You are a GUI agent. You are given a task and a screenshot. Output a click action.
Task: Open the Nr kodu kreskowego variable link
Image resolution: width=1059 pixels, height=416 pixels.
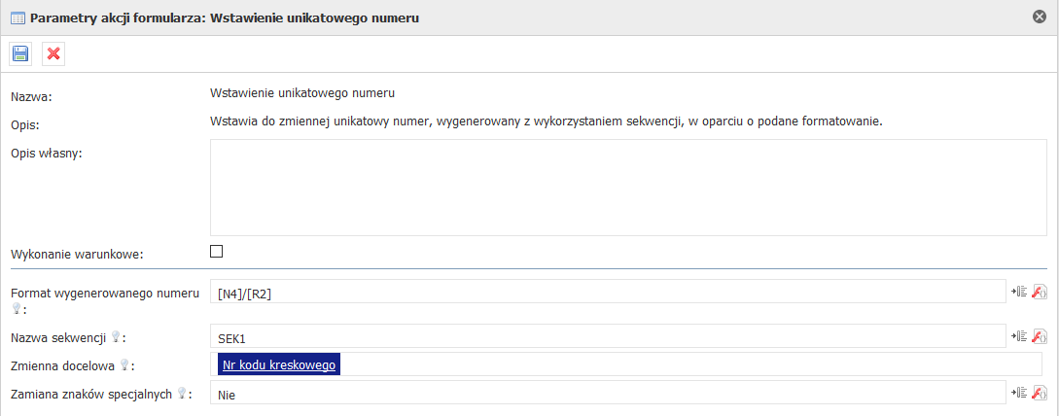point(279,364)
